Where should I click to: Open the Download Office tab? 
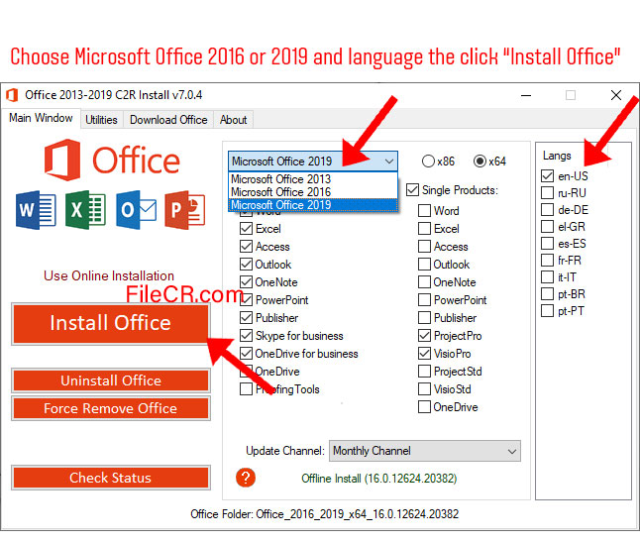pyautogui.click(x=168, y=120)
